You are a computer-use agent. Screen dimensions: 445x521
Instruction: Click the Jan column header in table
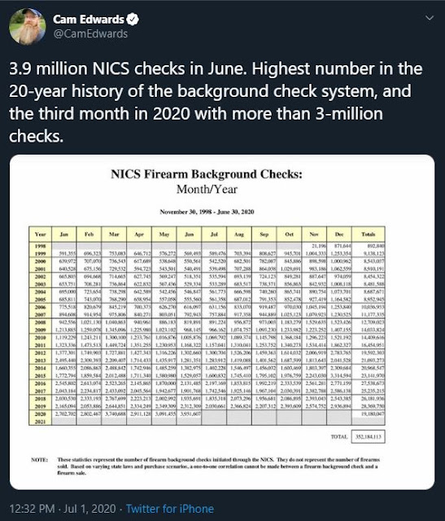point(64,234)
